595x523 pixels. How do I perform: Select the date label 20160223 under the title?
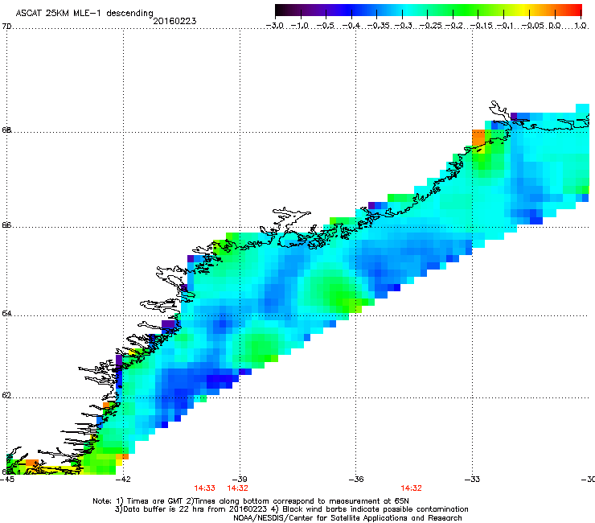point(174,21)
